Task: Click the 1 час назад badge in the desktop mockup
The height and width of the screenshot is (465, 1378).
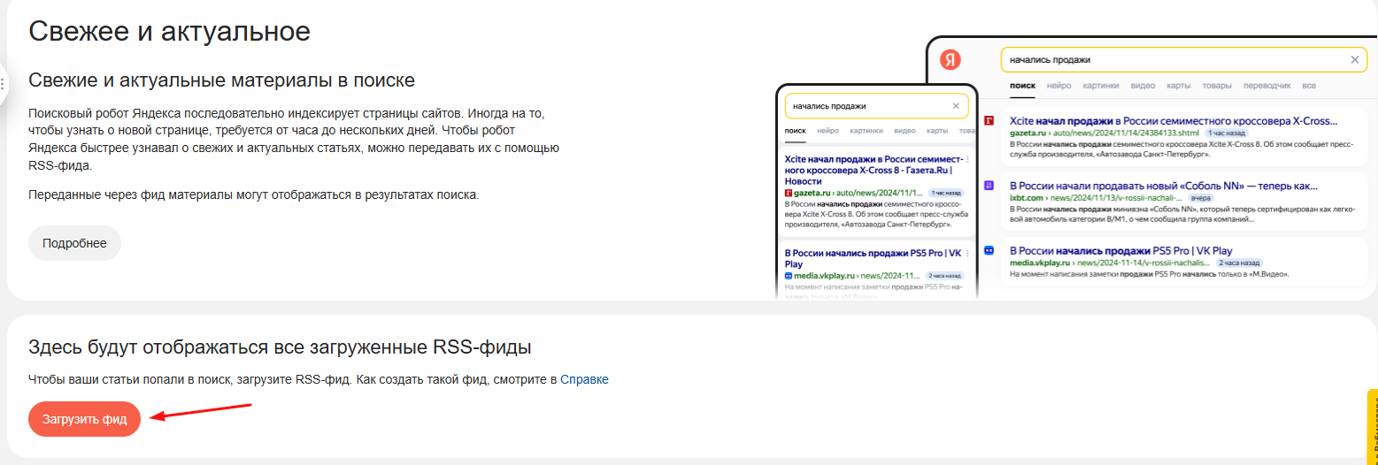Action: pyautogui.click(x=1225, y=133)
